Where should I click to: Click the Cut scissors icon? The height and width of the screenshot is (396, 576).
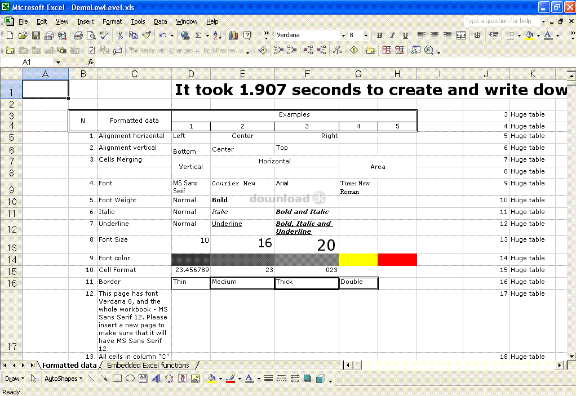[x=120, y=35]
